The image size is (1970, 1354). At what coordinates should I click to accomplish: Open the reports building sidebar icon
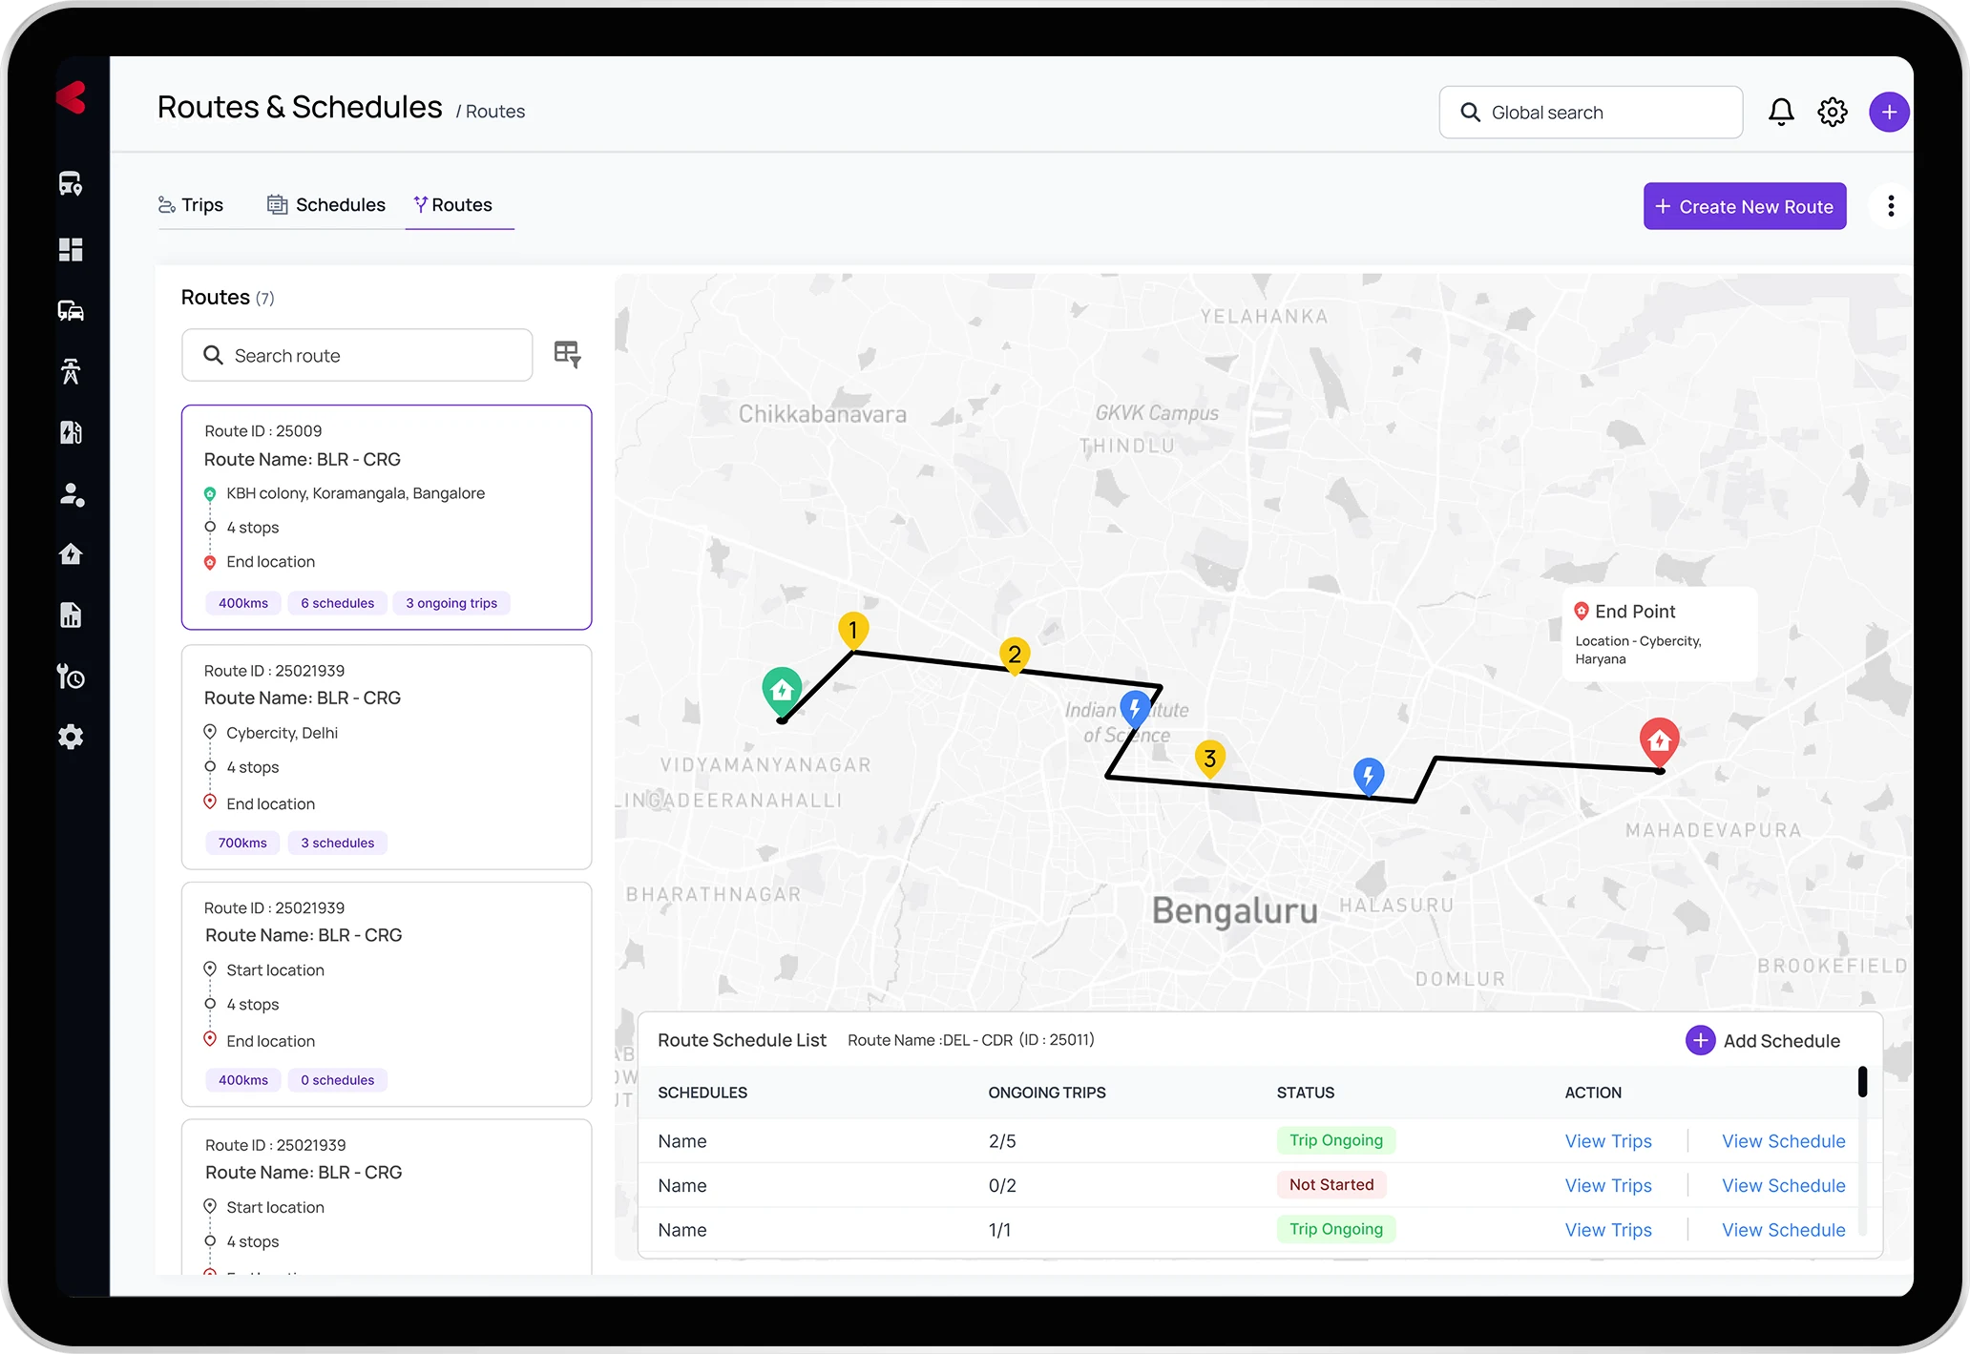[71, 615]
